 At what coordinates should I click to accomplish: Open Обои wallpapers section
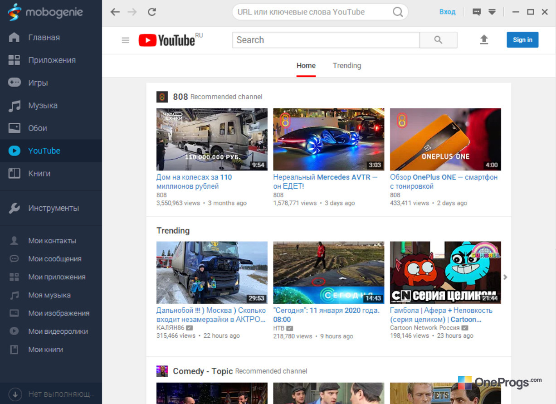coord(51,128)
